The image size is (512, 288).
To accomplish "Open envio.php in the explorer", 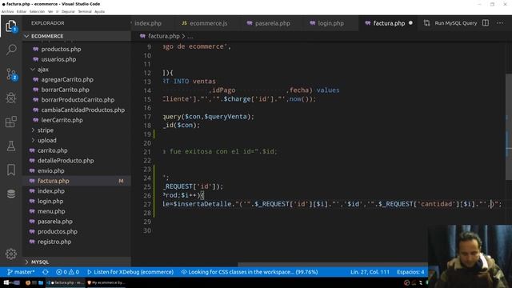I will 50,170.
